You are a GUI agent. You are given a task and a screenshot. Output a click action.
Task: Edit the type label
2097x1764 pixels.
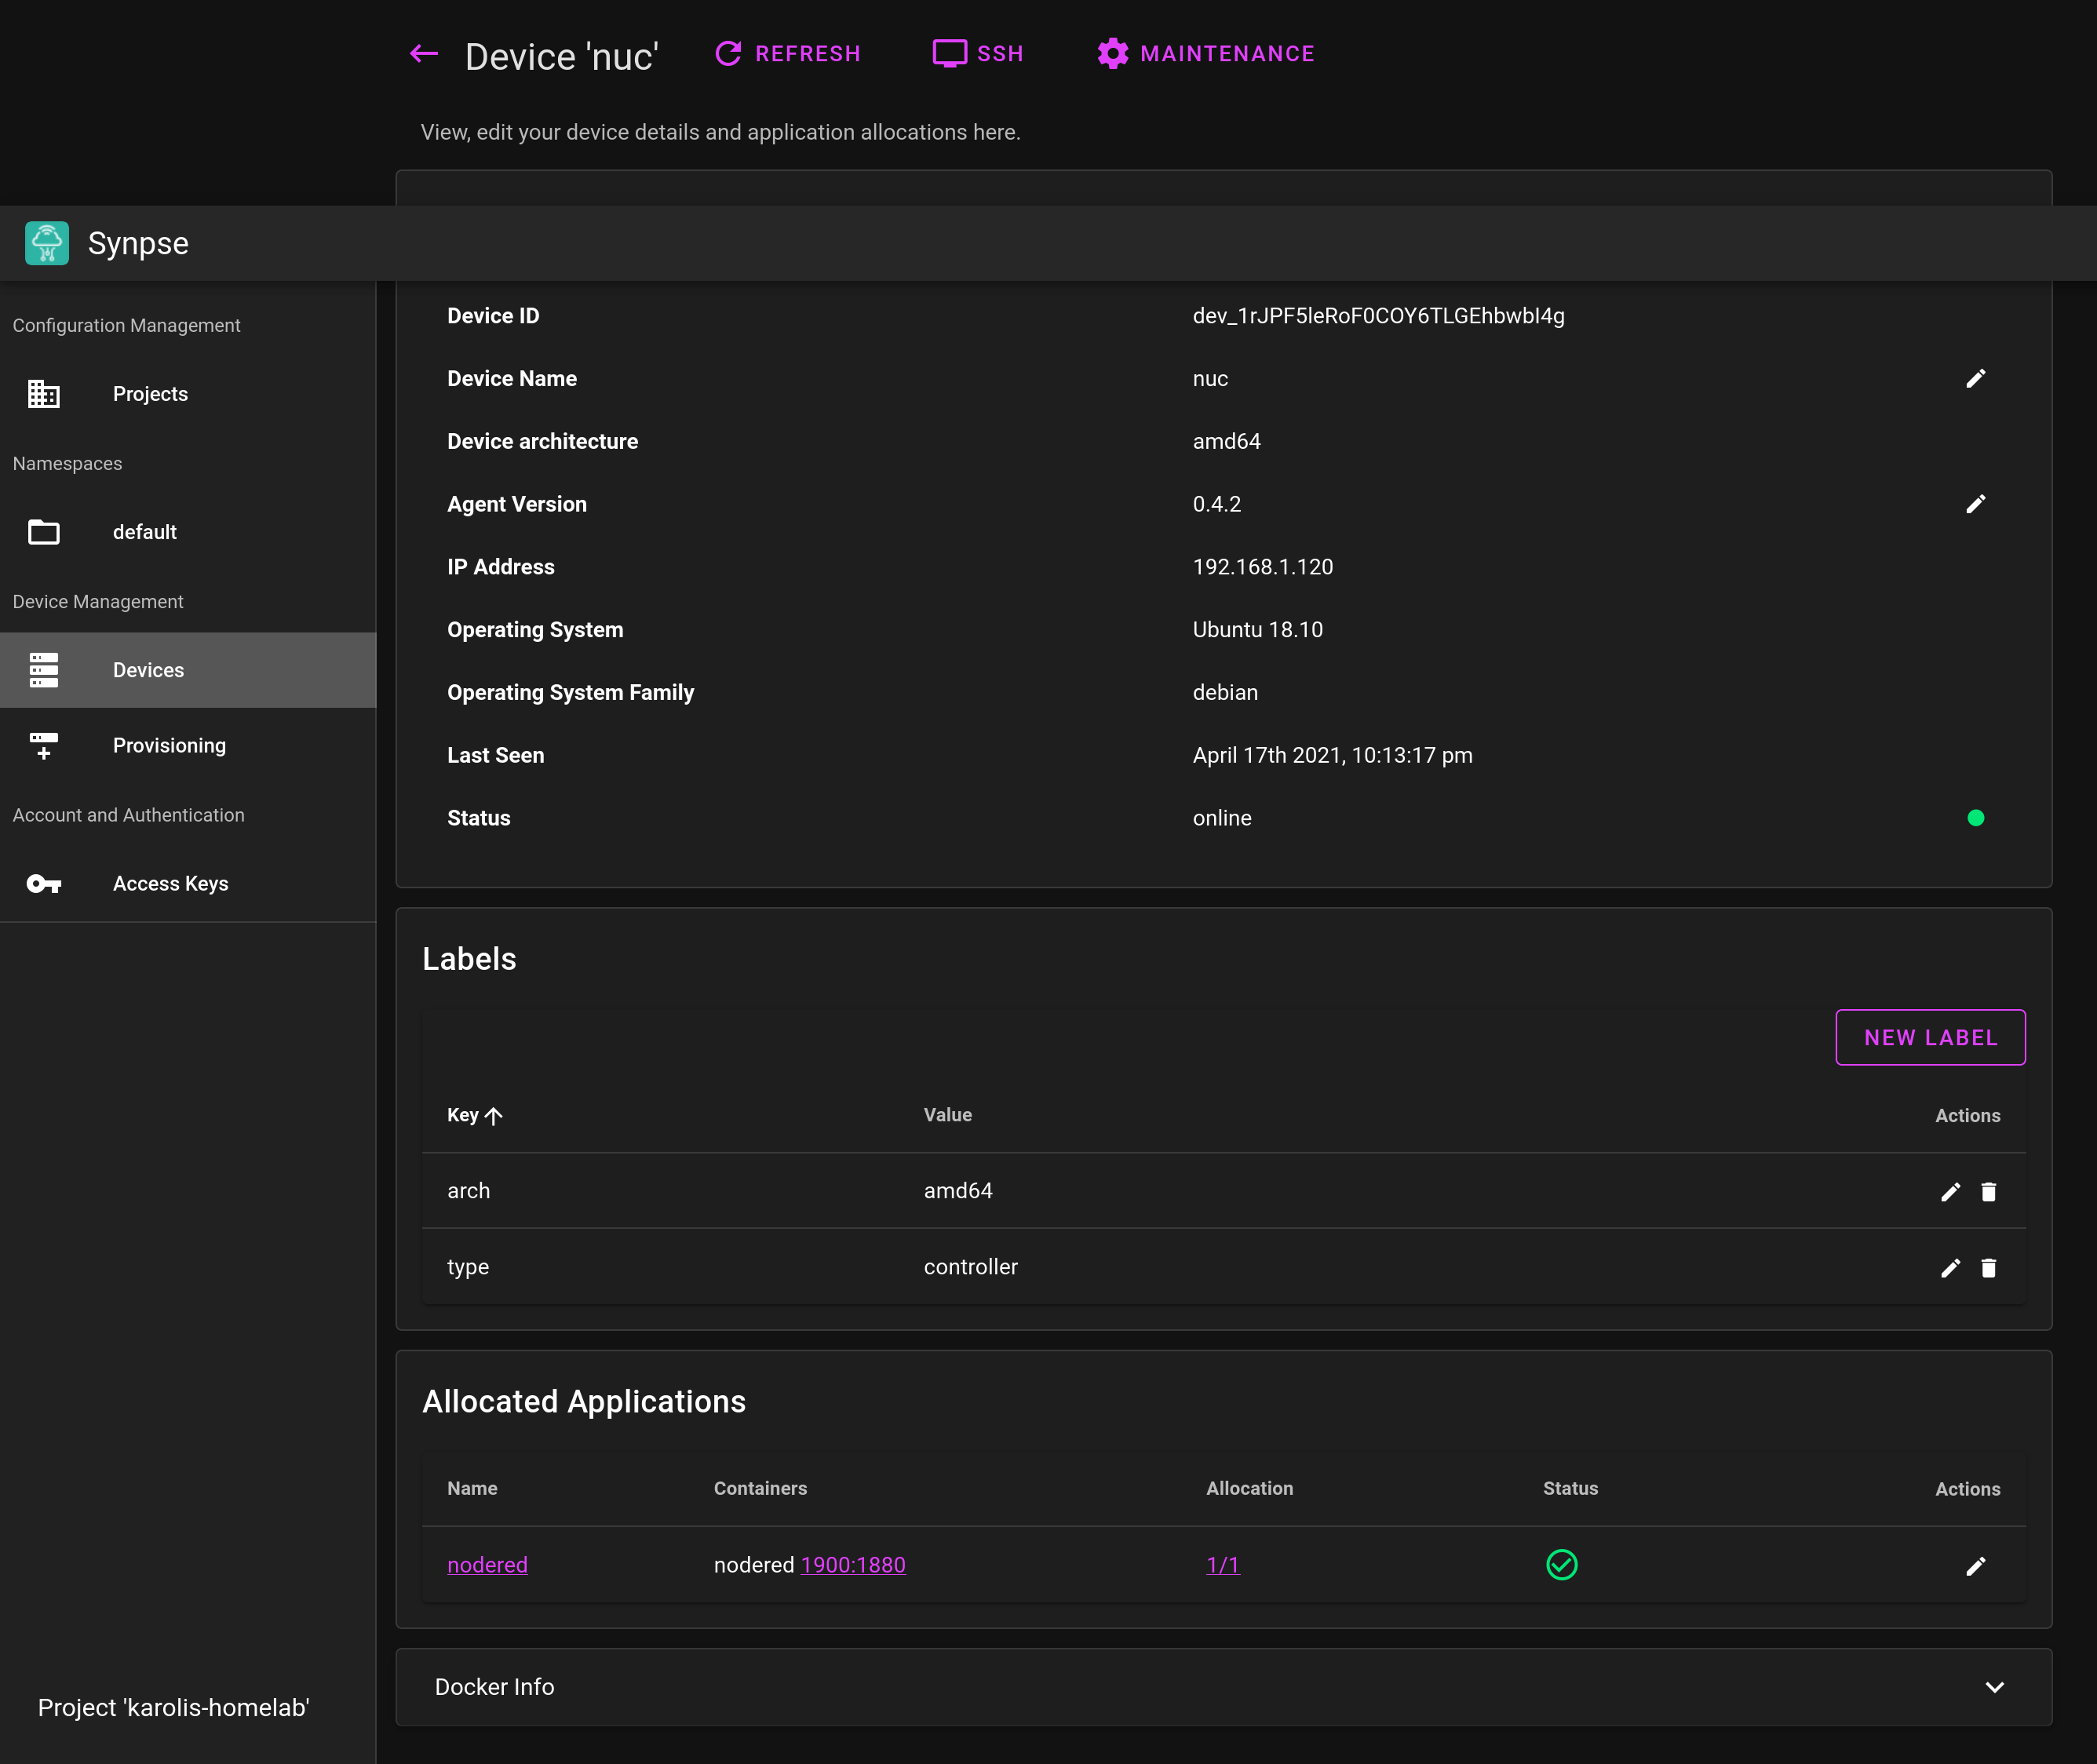[1950, 1268]
